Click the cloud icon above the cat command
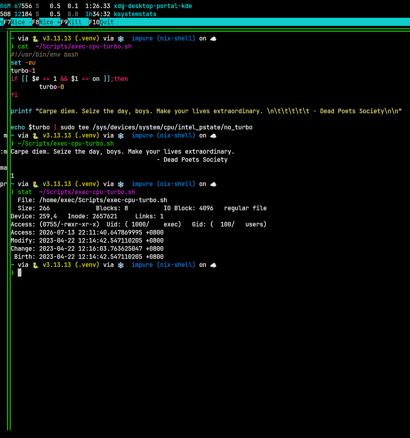This screenshot has width=410, height=438. (x=213, y=39)
